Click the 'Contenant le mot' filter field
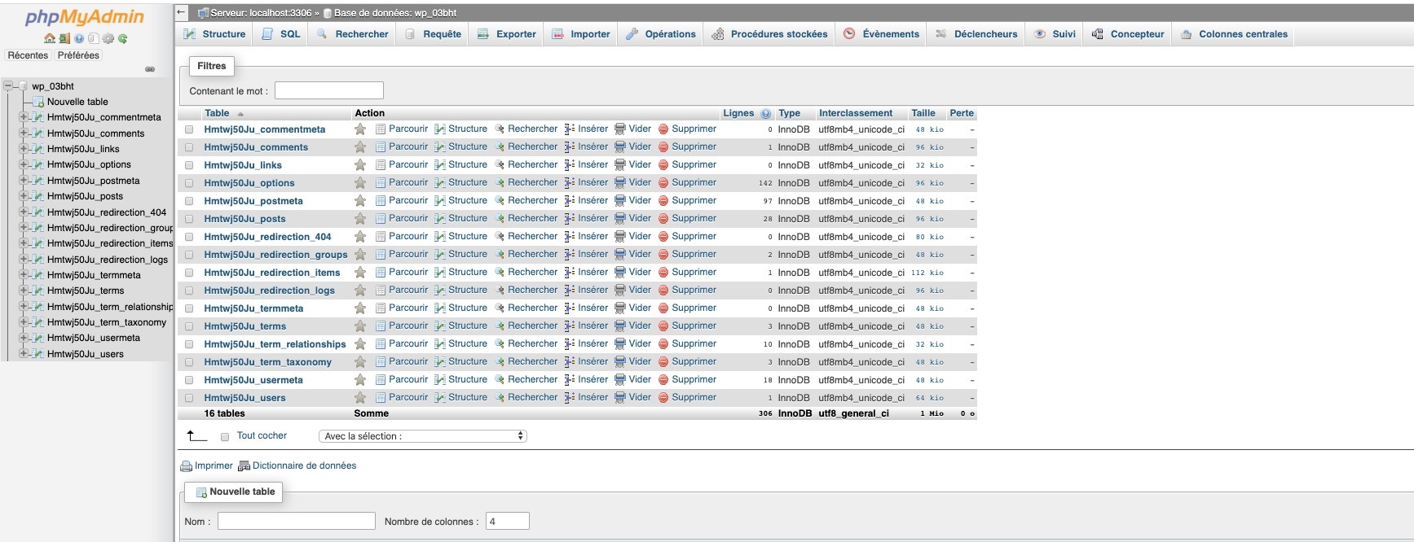Screen dimensions: 1414x542 point(328,91)
